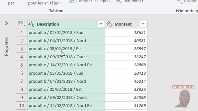
Task: Select row number 3 header
Action: tap(22, 49)
